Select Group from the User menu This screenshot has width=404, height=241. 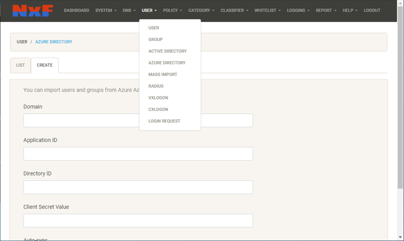point(155,39)
